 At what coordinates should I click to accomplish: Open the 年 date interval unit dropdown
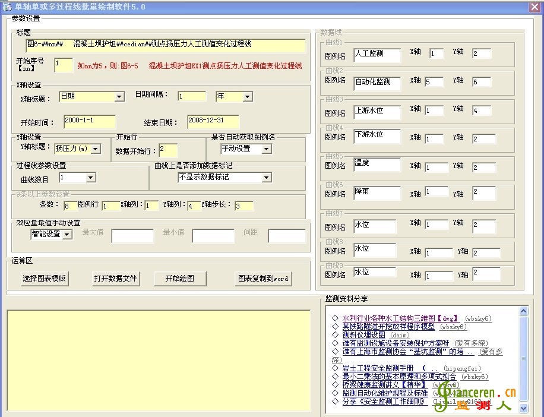[248, 96]
